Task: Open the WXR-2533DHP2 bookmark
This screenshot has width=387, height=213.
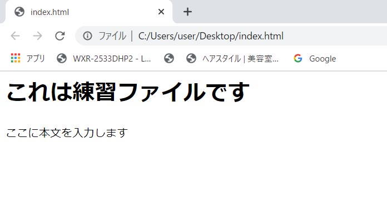Action: point(103,58)
